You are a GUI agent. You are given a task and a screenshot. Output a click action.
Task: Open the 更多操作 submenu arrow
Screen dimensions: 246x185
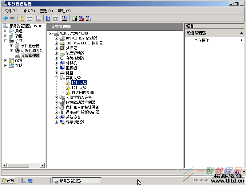(242, 40)
